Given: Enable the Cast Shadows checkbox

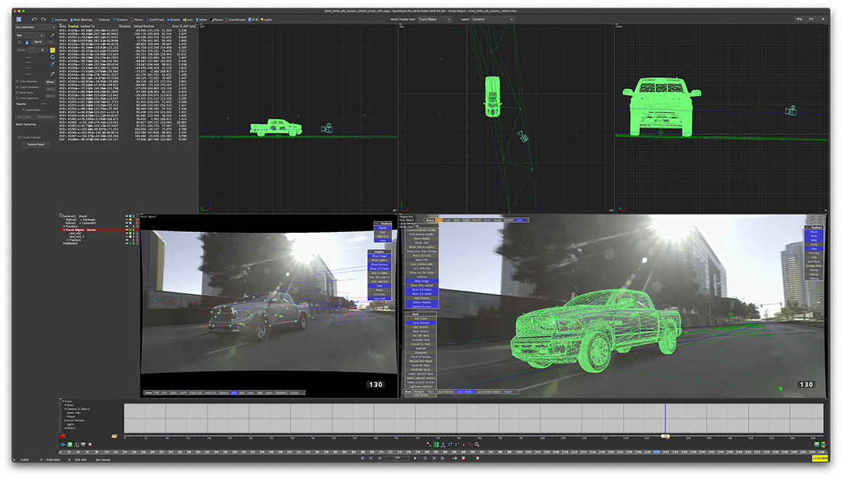Looking at the screenshot, I should click(x=18, y=81).
